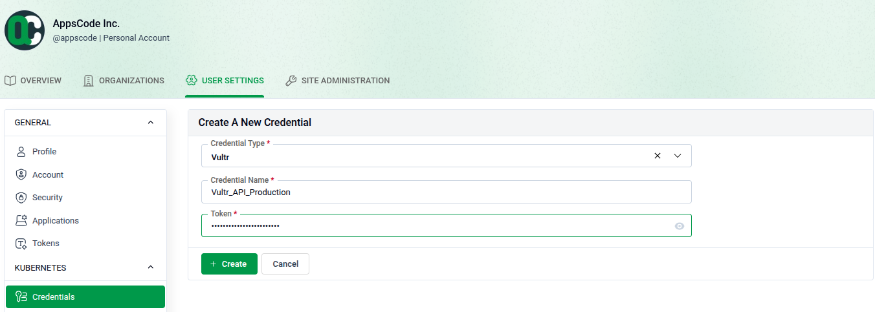The height and width of the screenshot is (312, 875).
Task: Focus the Credential Name input field
Action: [x=447, y=192]
